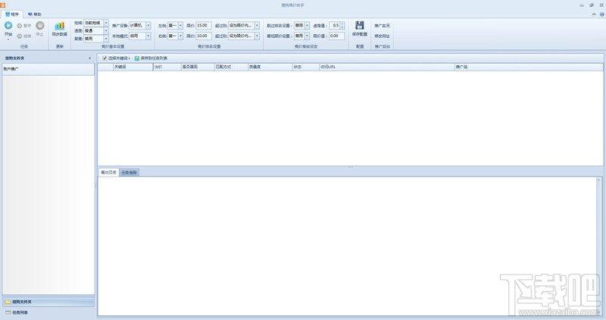Open the top-row 超过则 dropdown

[257, 25]
